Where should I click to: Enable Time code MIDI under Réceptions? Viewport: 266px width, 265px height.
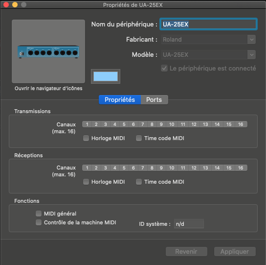pyautogui.click(x=139, y=182)
